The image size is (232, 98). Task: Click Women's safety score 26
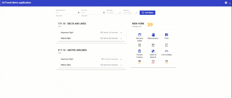click(x=140, y=45)
